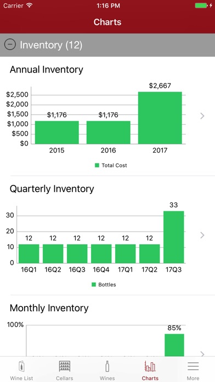The width and height of the screenshot is (215, 382).
Task: Open the Cellars rack icon
Action: 65,367
